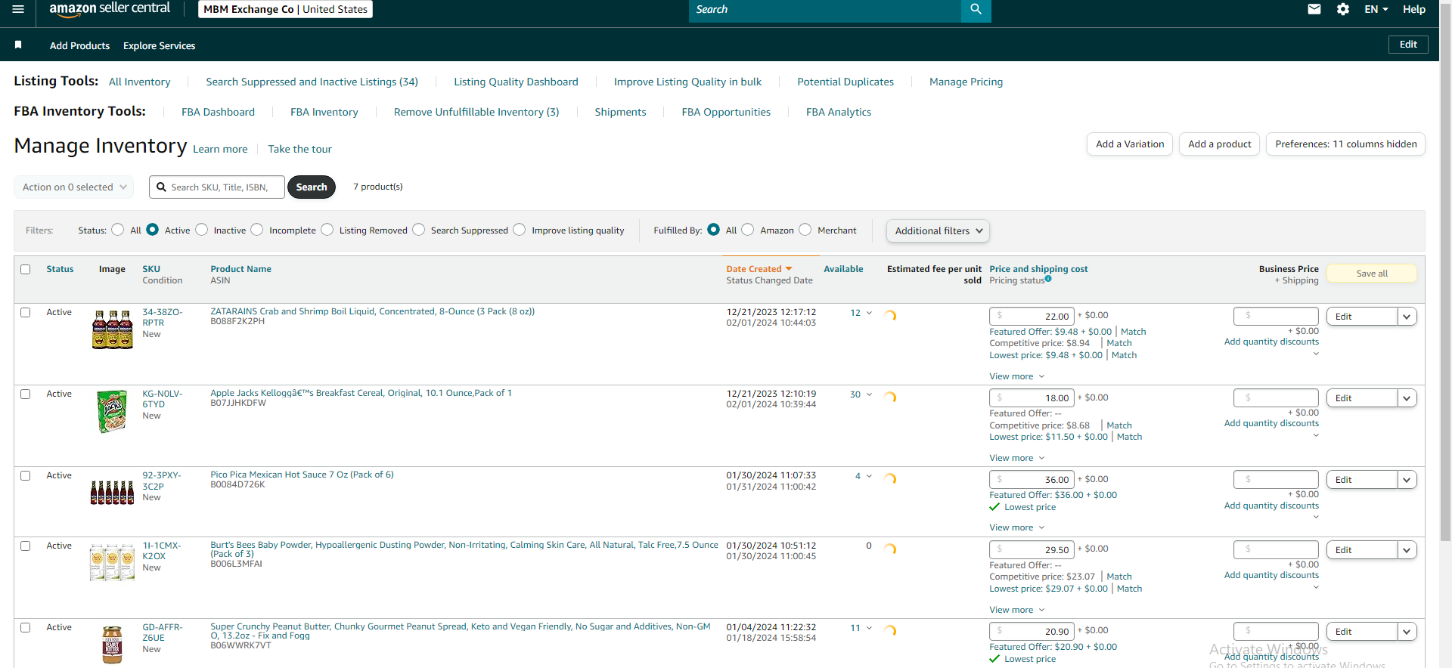This screenshot has width=1452, height=668.
Task: Click the header Search input box
Action: pyautogui.click(x=824, y=10)
